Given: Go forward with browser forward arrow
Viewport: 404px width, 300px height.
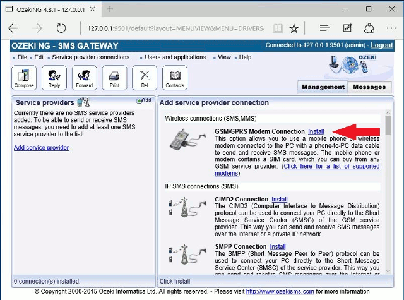Looking at the screenshot, I should (37, 28).
